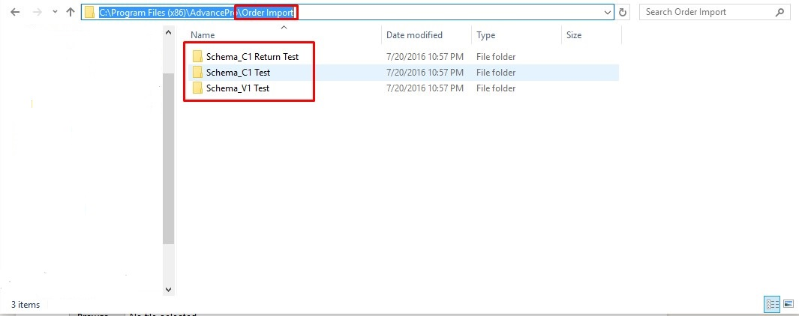Refresh the Order Import folder view
Viewport: 799px width, 316px height.
pyautogui.click(x=623, y=13)
